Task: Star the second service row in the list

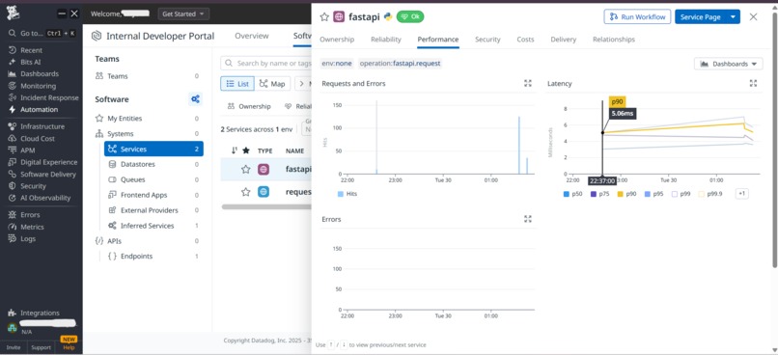Action: coord(245,192)
